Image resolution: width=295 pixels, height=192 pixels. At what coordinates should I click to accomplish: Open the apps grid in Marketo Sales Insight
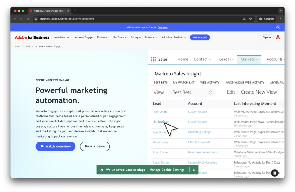[154, 59]
